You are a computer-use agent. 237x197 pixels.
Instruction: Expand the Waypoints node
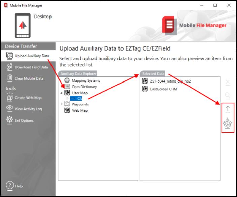tap(61, 104)
